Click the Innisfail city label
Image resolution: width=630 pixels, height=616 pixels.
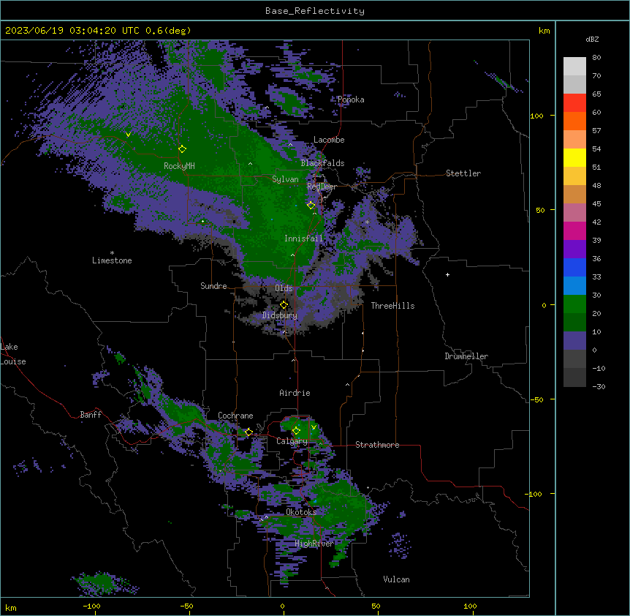[303, 238]
